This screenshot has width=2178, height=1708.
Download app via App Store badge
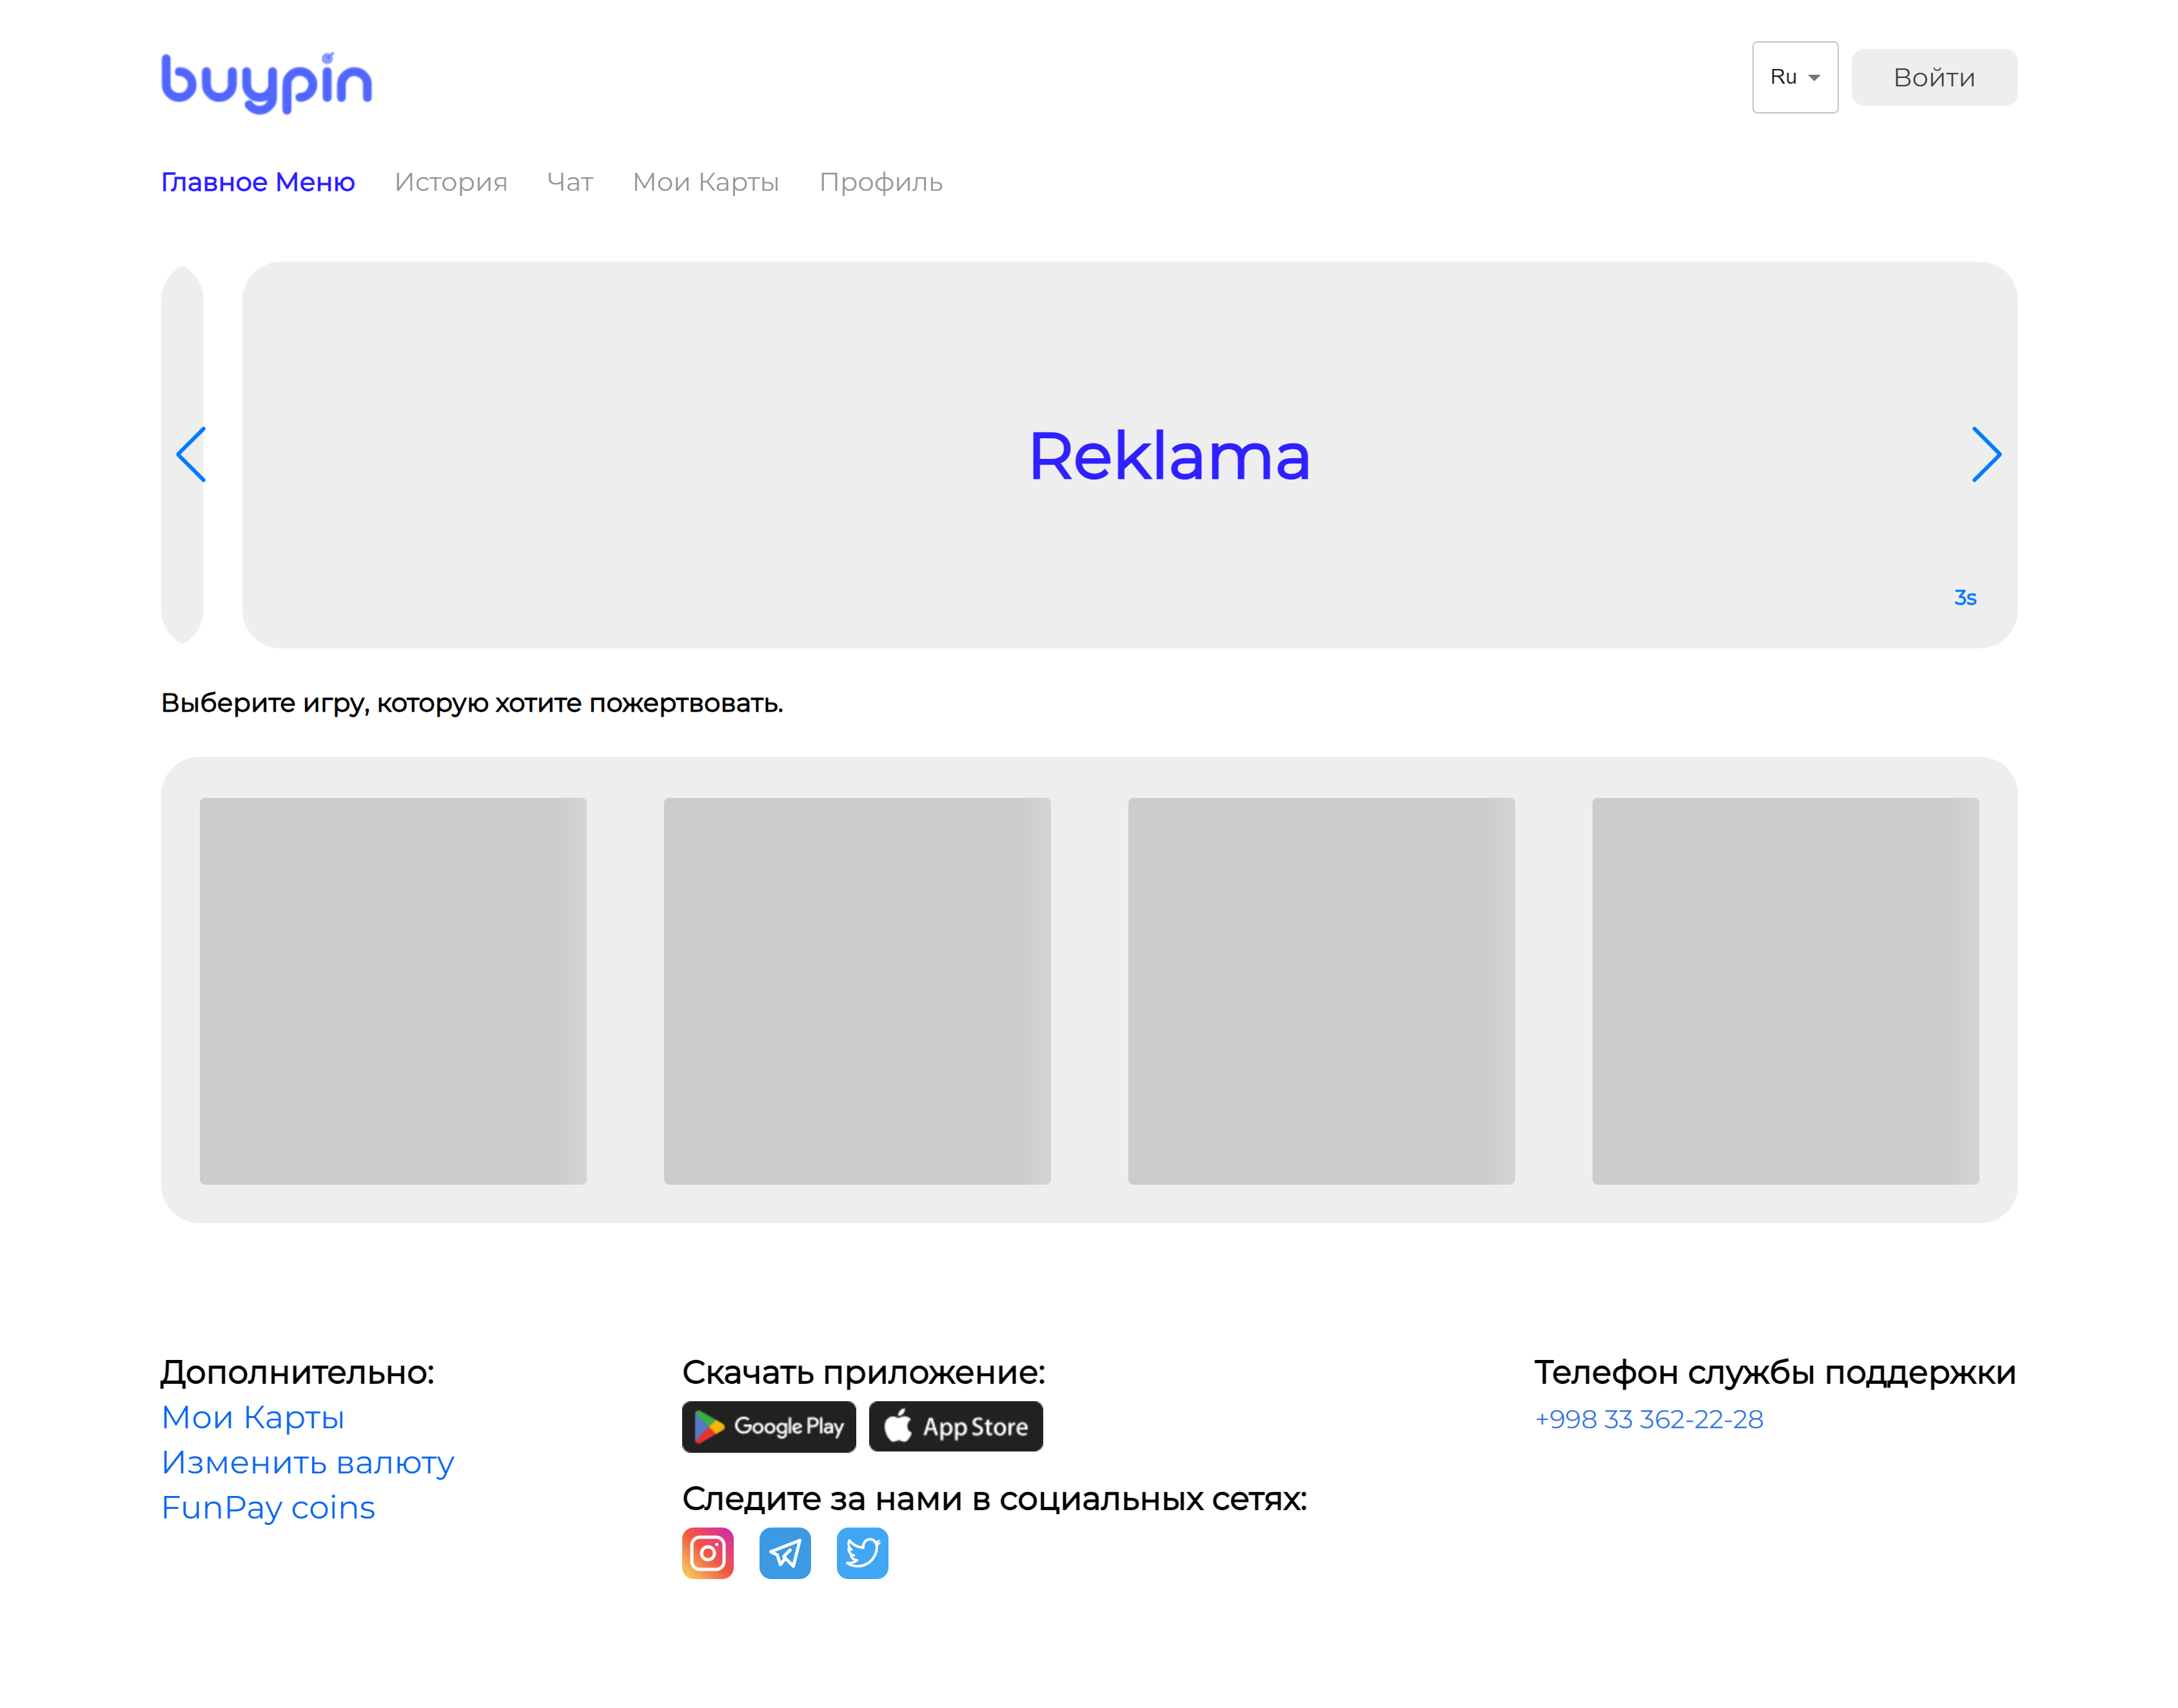coord(956,1426)
